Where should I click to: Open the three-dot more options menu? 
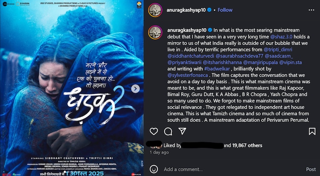pyautogui.click(x=311, y=10)
